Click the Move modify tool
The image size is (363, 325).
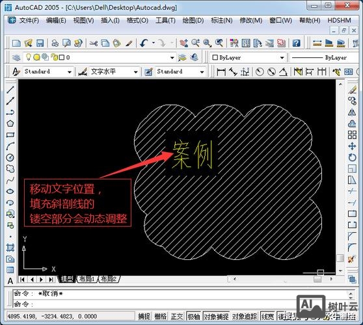352,146
